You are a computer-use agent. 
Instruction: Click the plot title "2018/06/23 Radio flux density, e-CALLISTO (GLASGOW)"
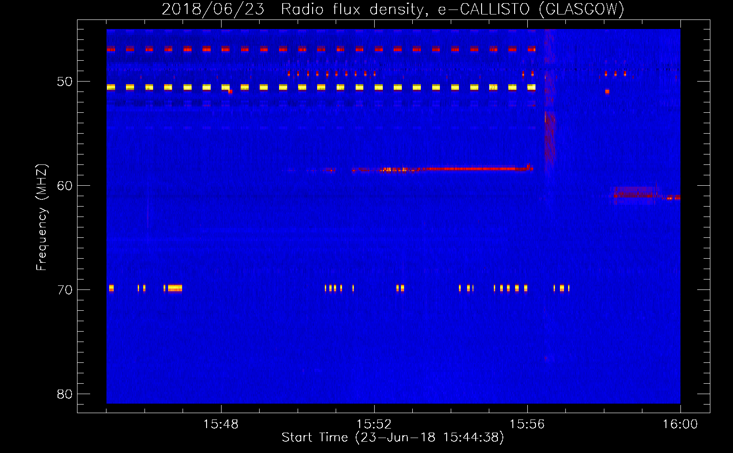coord(393,9)
